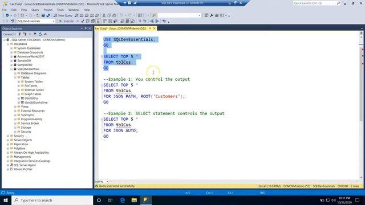Toggle pin on Lec15.sql tab

point(150,28)
